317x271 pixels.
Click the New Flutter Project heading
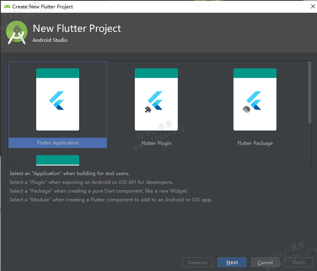77,28
